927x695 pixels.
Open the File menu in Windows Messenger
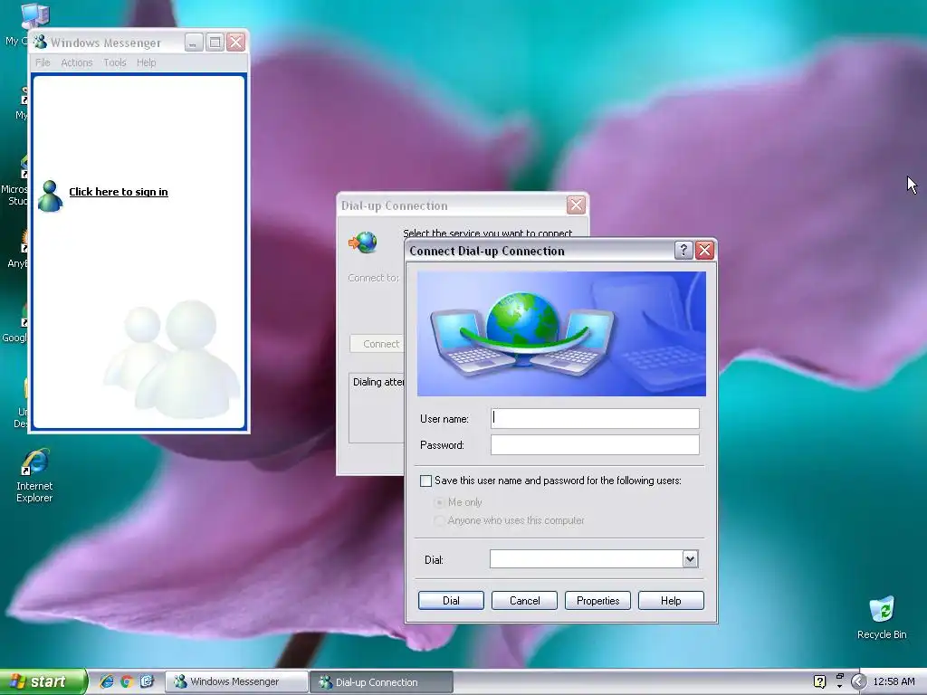43,62
